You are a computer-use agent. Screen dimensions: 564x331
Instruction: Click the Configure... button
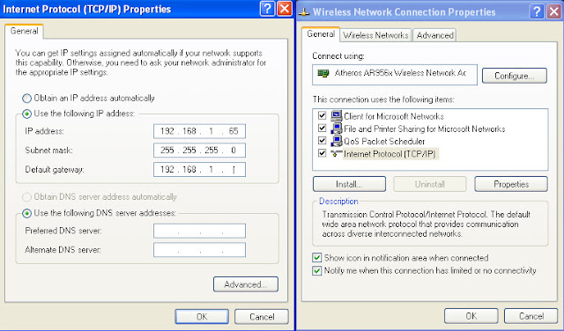pos(515,76)
